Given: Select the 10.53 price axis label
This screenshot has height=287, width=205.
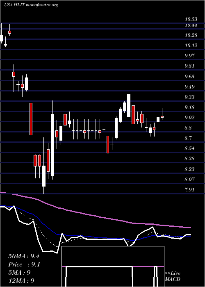Looking at the screenshot, I should (x=191, y=19).
